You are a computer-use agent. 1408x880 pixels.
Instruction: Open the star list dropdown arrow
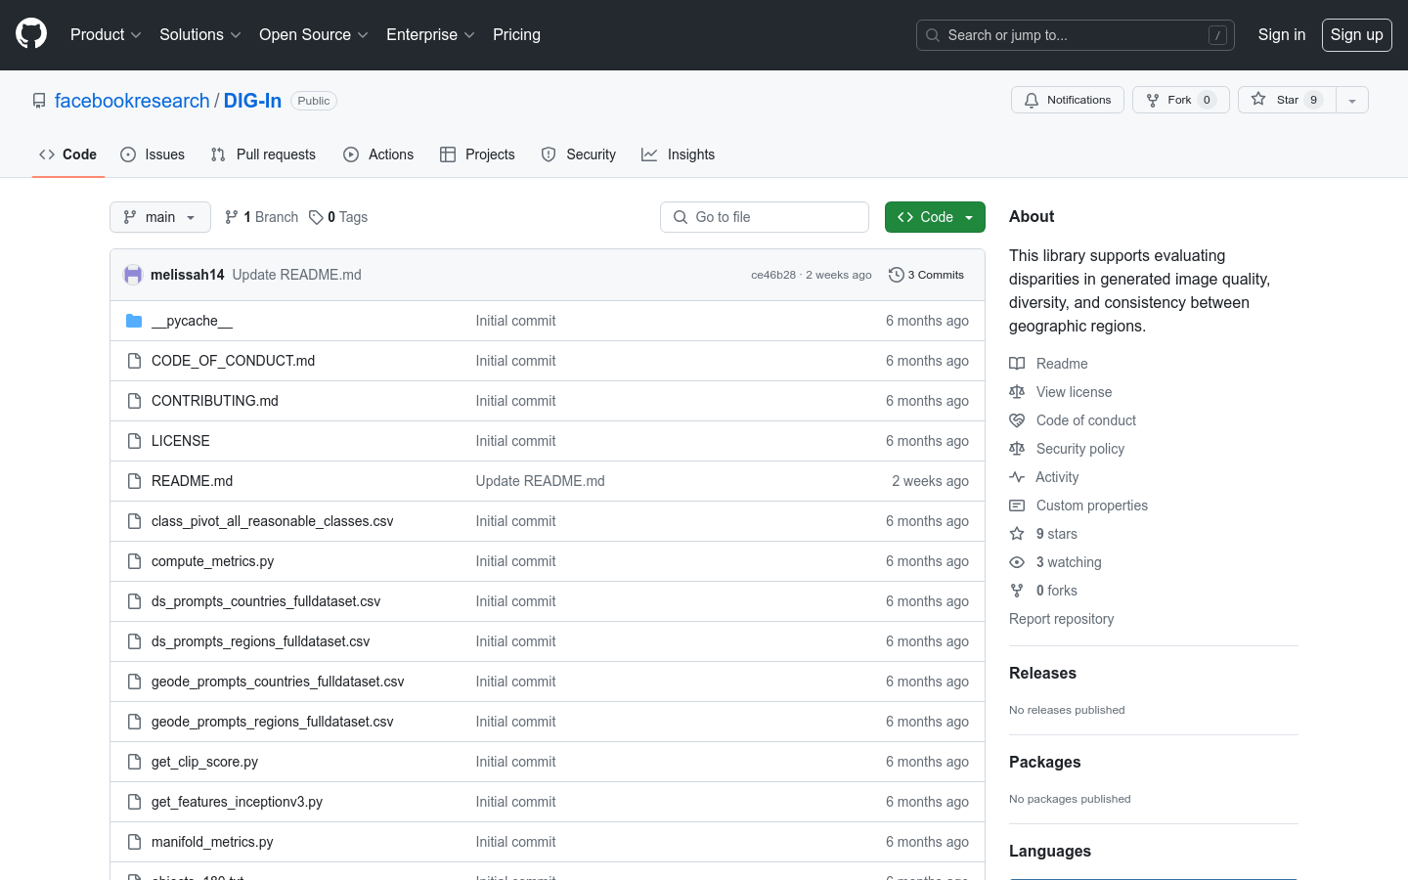tap(1352, 100)
